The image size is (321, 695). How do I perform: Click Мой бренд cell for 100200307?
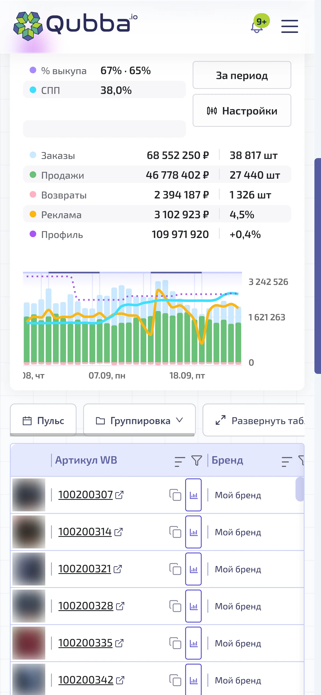click(x=238, y=495)
